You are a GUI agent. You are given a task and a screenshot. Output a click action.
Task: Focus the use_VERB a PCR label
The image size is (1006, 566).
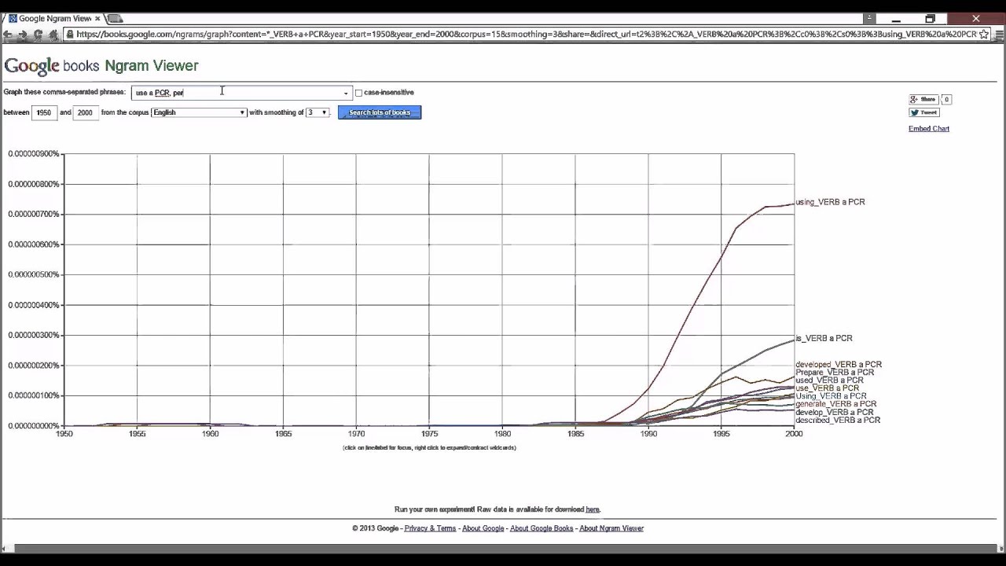827,388
